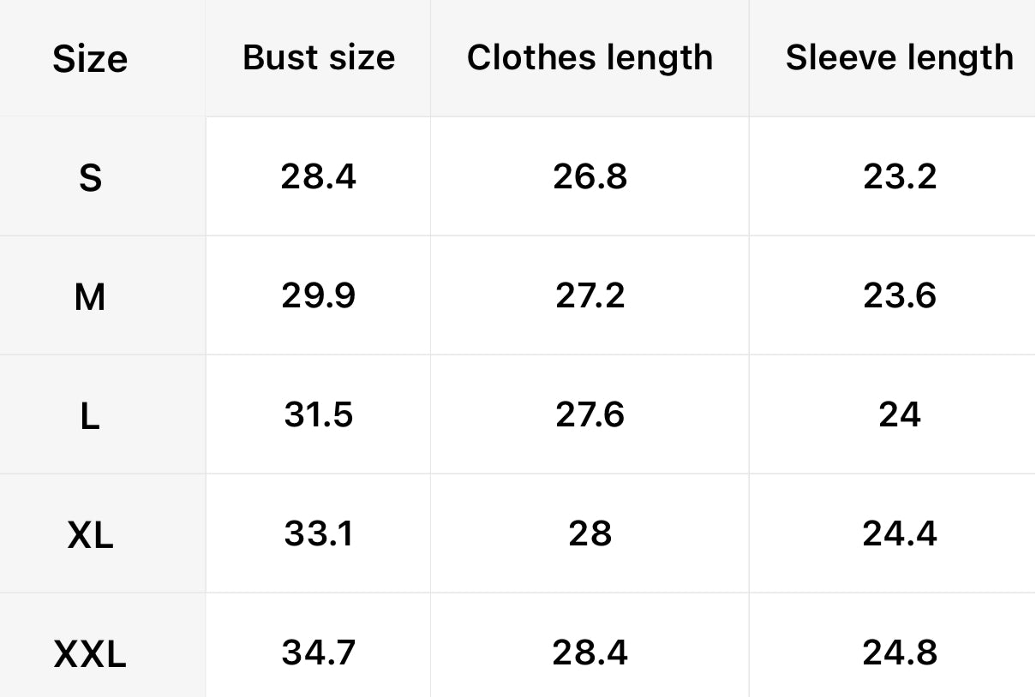Click clothes length value 26.8

590,176
